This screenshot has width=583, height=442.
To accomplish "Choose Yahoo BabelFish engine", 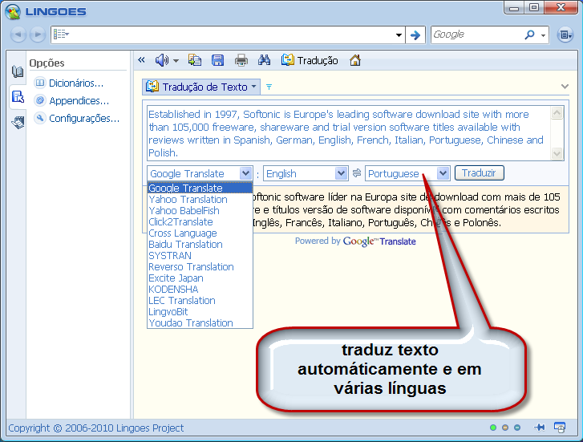I will (200, 211).
